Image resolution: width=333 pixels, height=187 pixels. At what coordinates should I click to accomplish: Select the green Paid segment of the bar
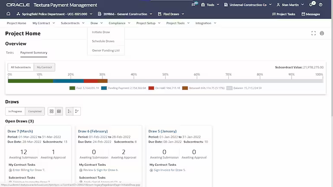pos(31,81)
